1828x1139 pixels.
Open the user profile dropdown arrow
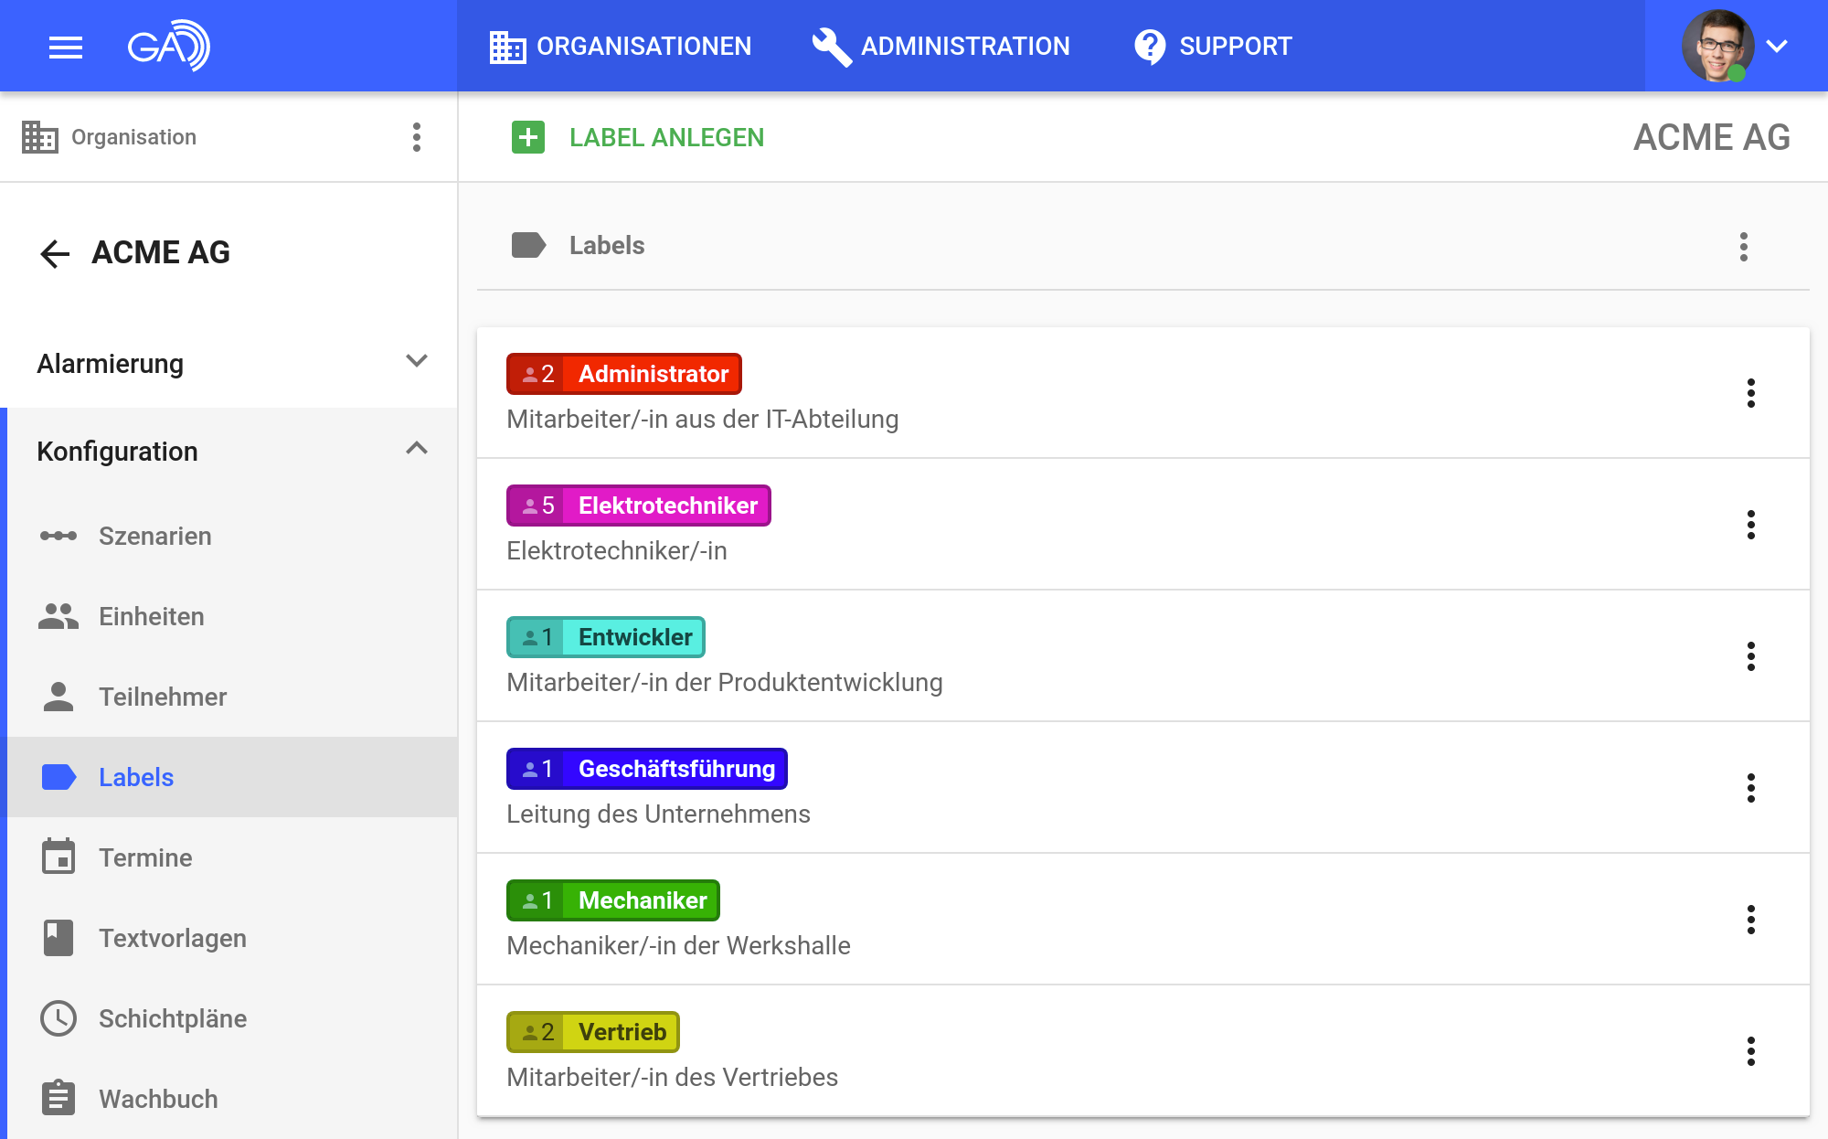(1777, 46)
